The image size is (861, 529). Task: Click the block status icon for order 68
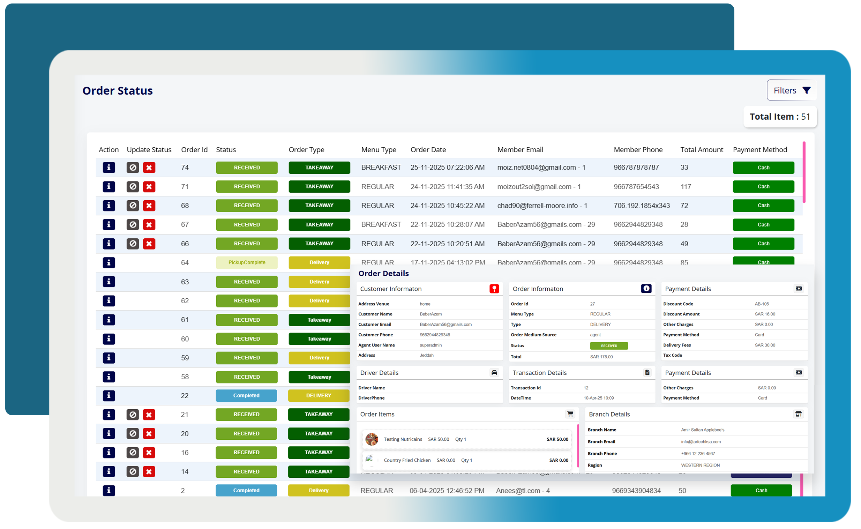click(133, 206)
